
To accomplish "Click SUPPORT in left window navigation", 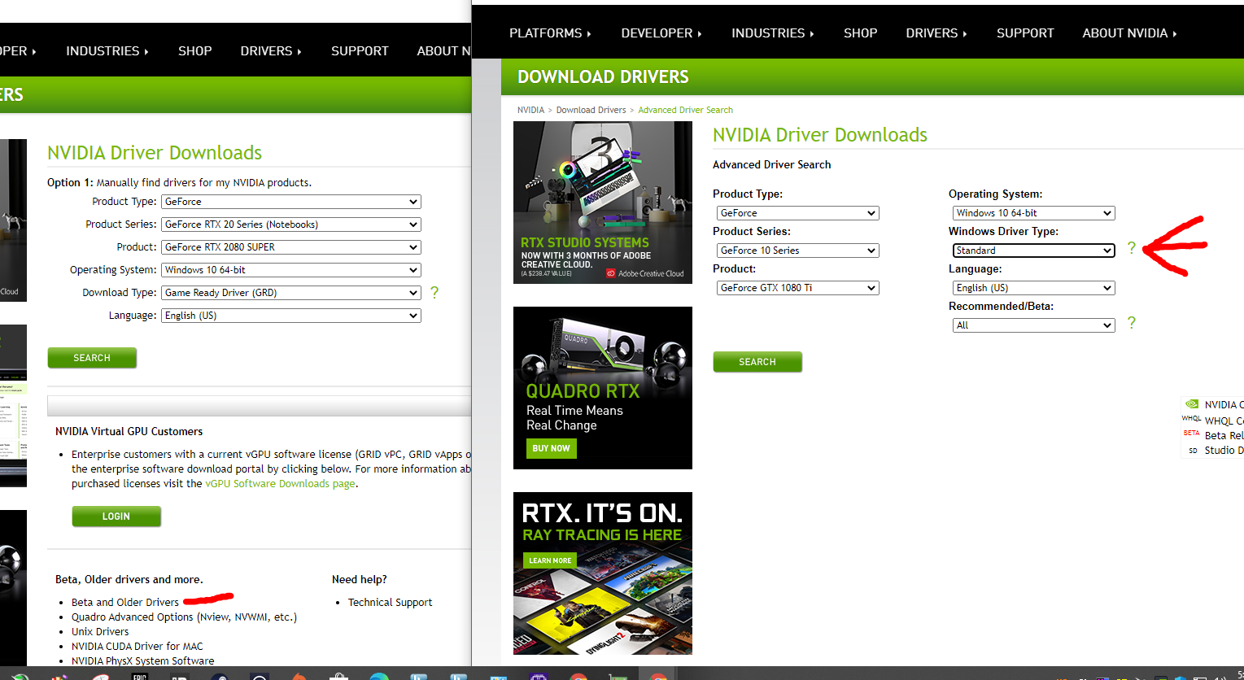I will tap(360, 51).
